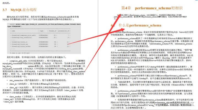Click the thread_id value "52"
Viewport: 198px width, 110px height.
pyautogui.click(x=55, y=37)
